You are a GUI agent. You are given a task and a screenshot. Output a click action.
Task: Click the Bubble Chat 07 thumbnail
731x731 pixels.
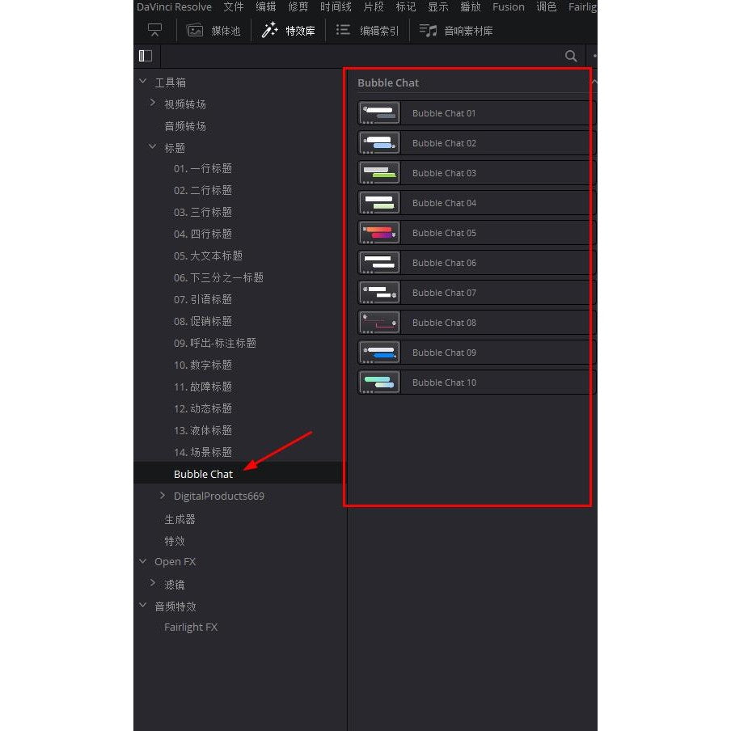(x=379, y=293)
